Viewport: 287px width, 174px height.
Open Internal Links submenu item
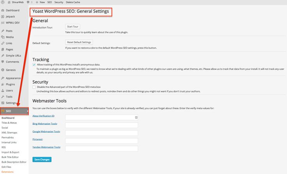[9, 142]
